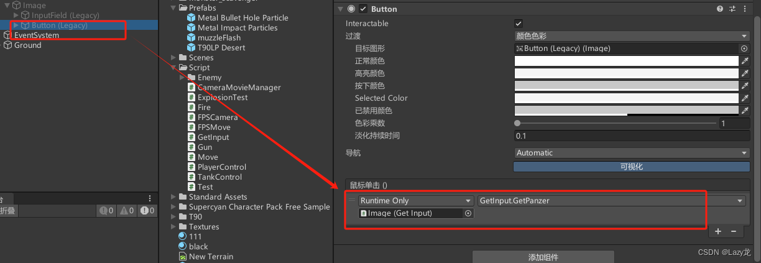Open object picker for 目标图形 field
This screenshot has height=263, width=761.
click(x=744, y=48)
